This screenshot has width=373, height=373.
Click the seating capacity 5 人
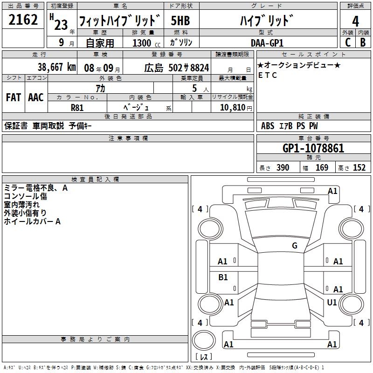[x=200, y=89]
